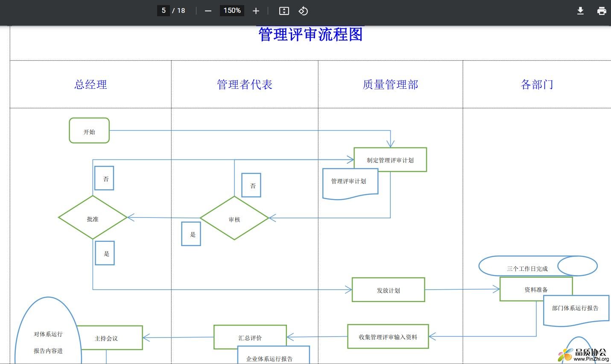Click the 对体系运行 报告内容进 ellipse note

(x=48, y=331)
